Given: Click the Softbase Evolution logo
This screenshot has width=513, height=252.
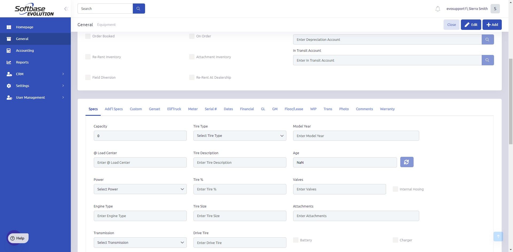Looking at the screenshot, I should click(34, 10).
